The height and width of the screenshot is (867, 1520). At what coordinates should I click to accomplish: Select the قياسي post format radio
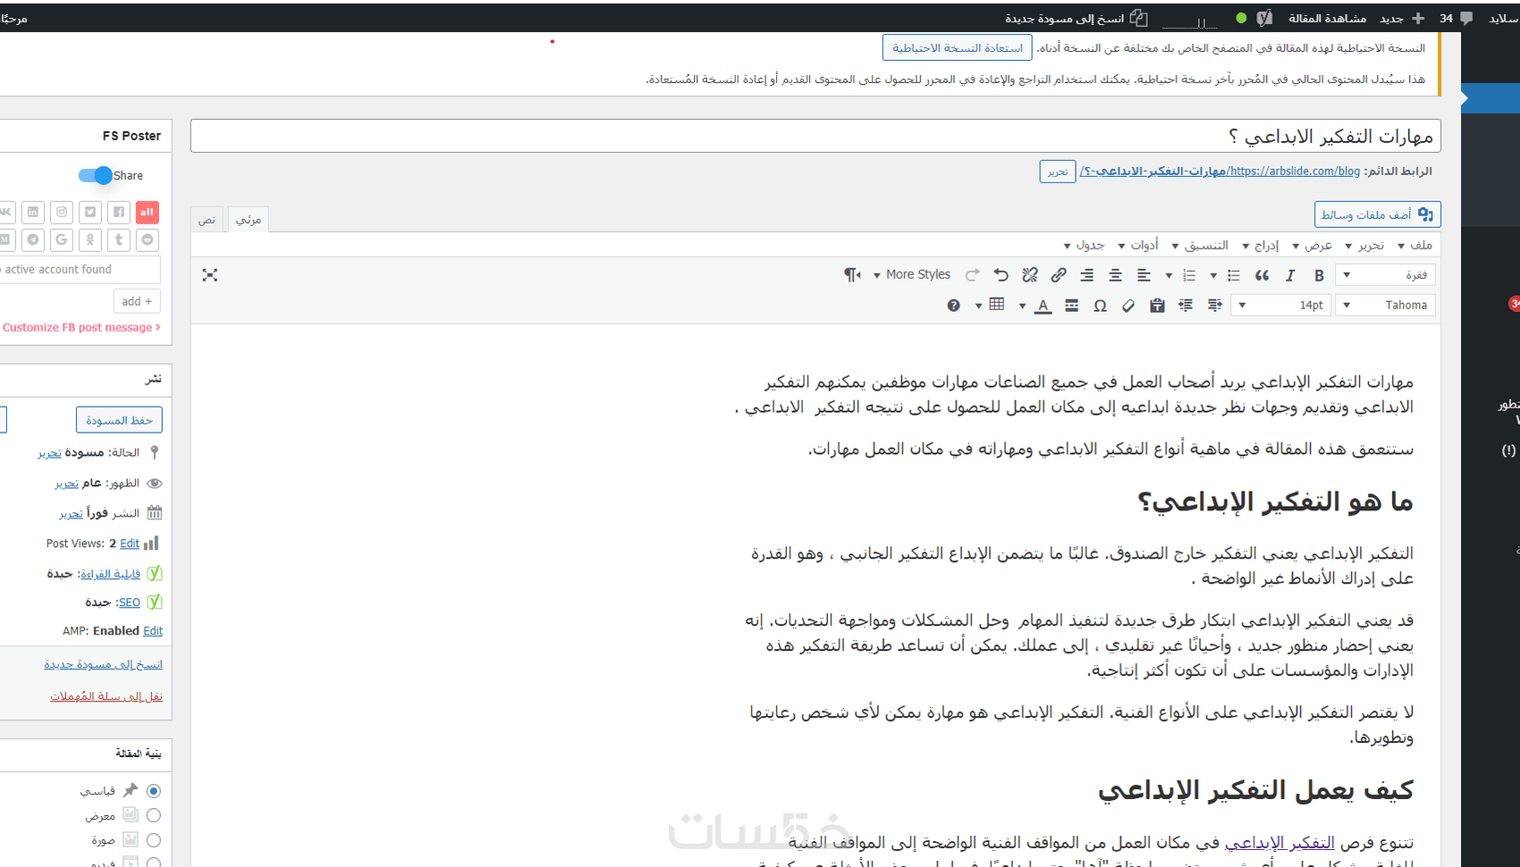pos(154,791)
